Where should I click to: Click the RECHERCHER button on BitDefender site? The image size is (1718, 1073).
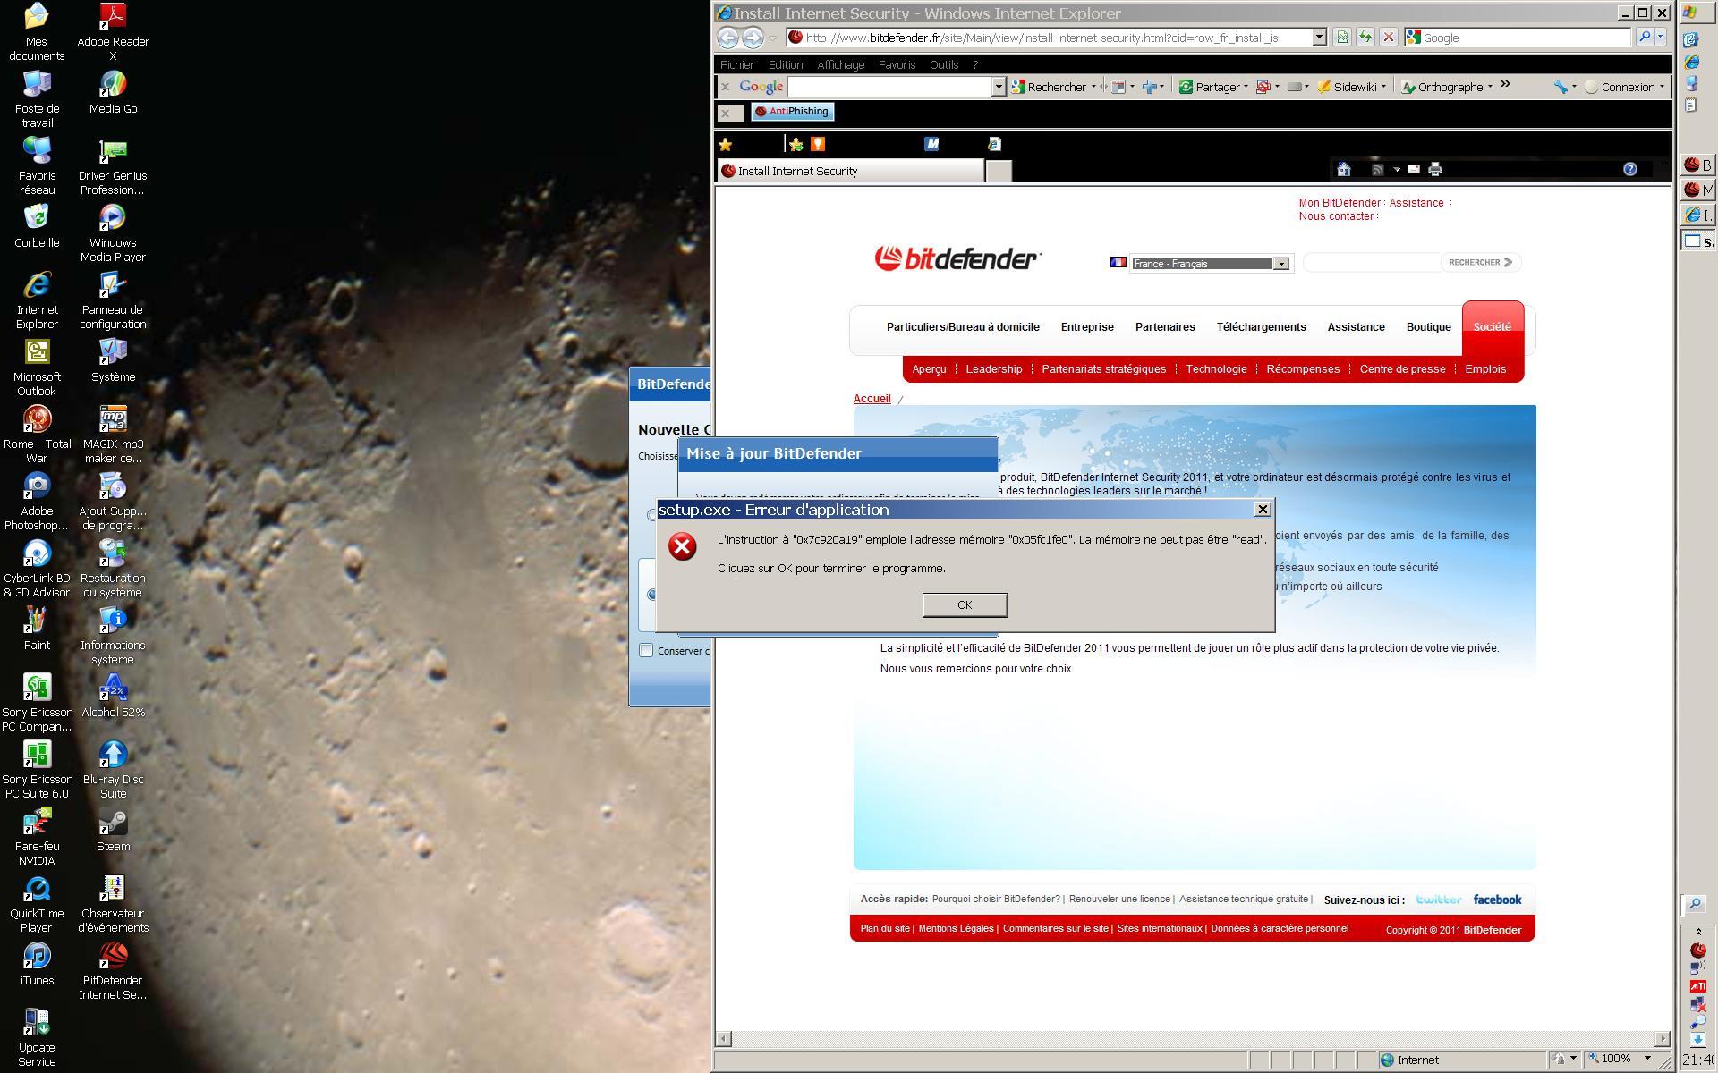[x=1480, y=262]
